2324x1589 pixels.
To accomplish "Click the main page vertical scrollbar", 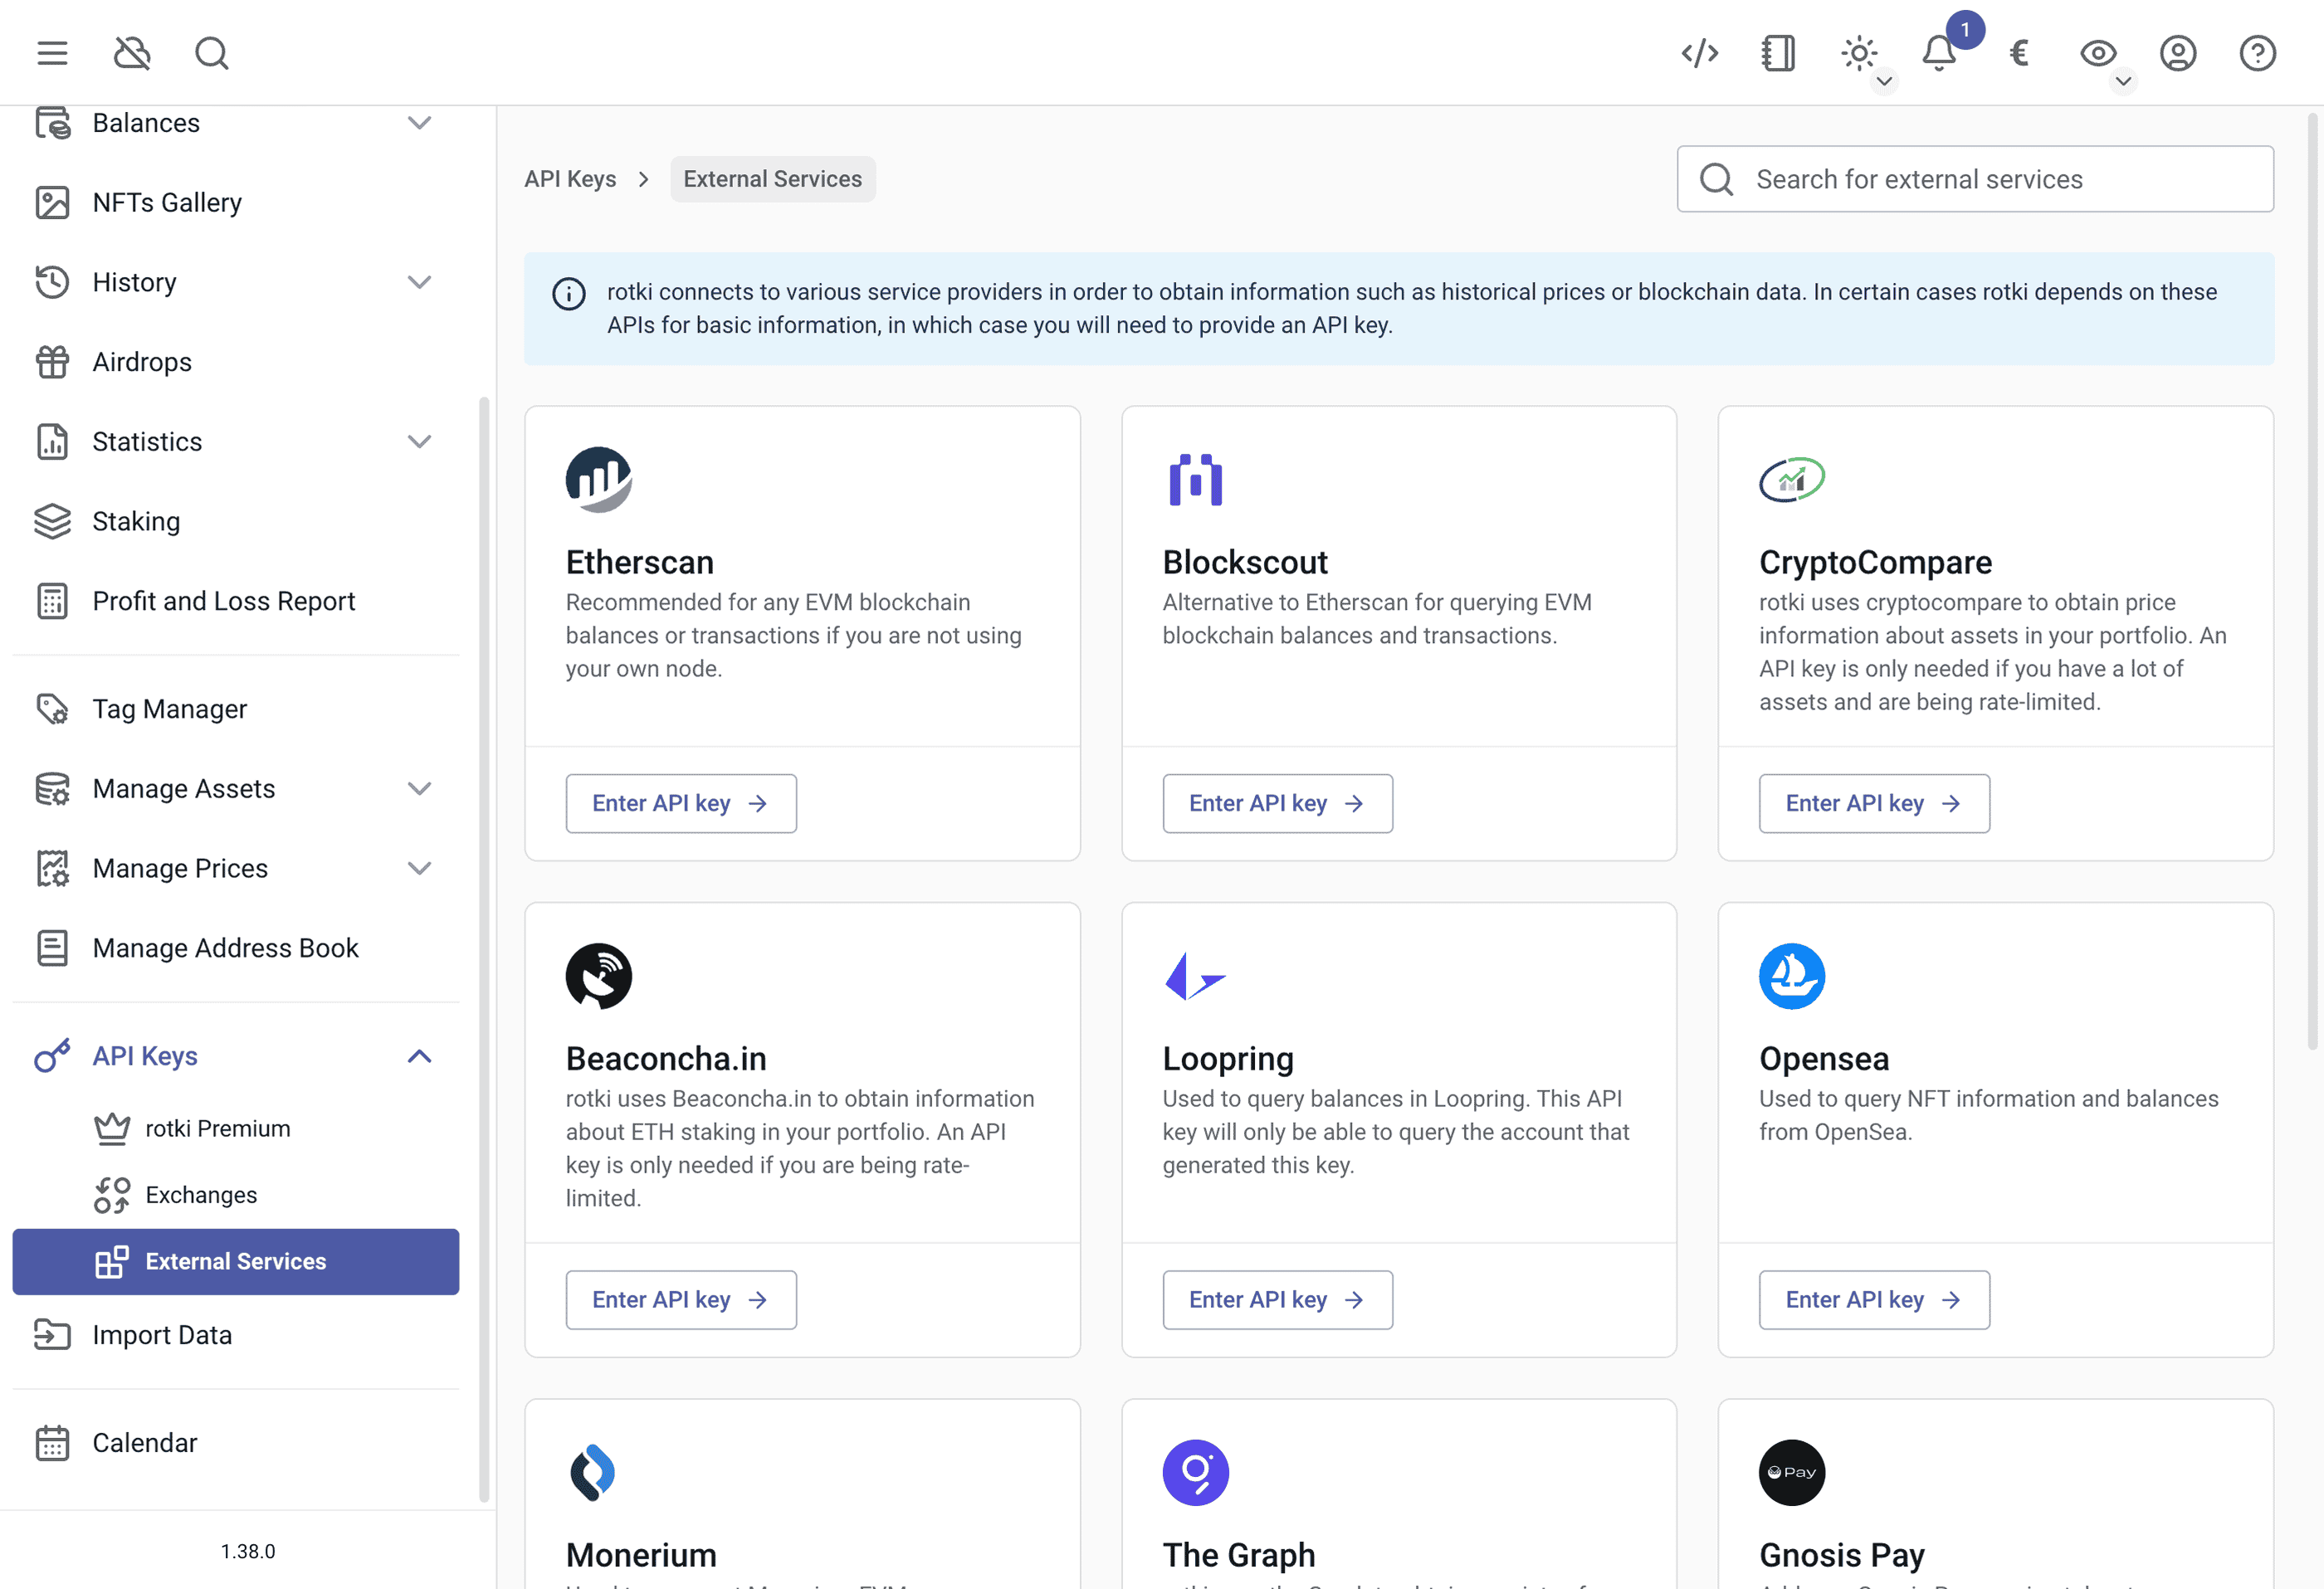I will 2312,581.
